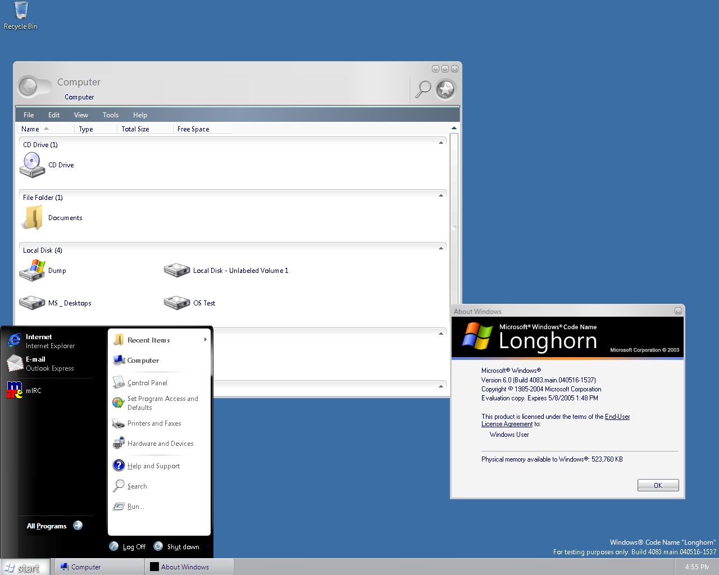Open the View menu
The image size is (719, 575).
[81, 115]
